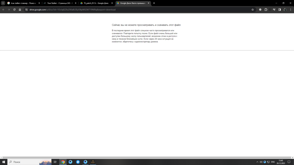This screenshot has height=165, width=294.
Task: View site information for drive.google.com
Action: point(26,10)
